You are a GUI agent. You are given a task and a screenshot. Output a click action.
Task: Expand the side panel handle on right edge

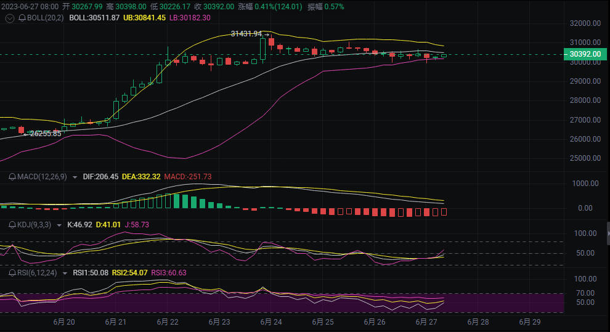click(x=608, y=233)
